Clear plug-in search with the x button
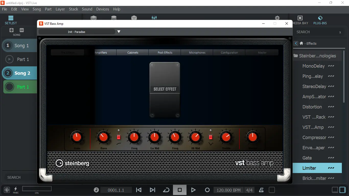This screenshot has width=349, height=196. (340, 32)
